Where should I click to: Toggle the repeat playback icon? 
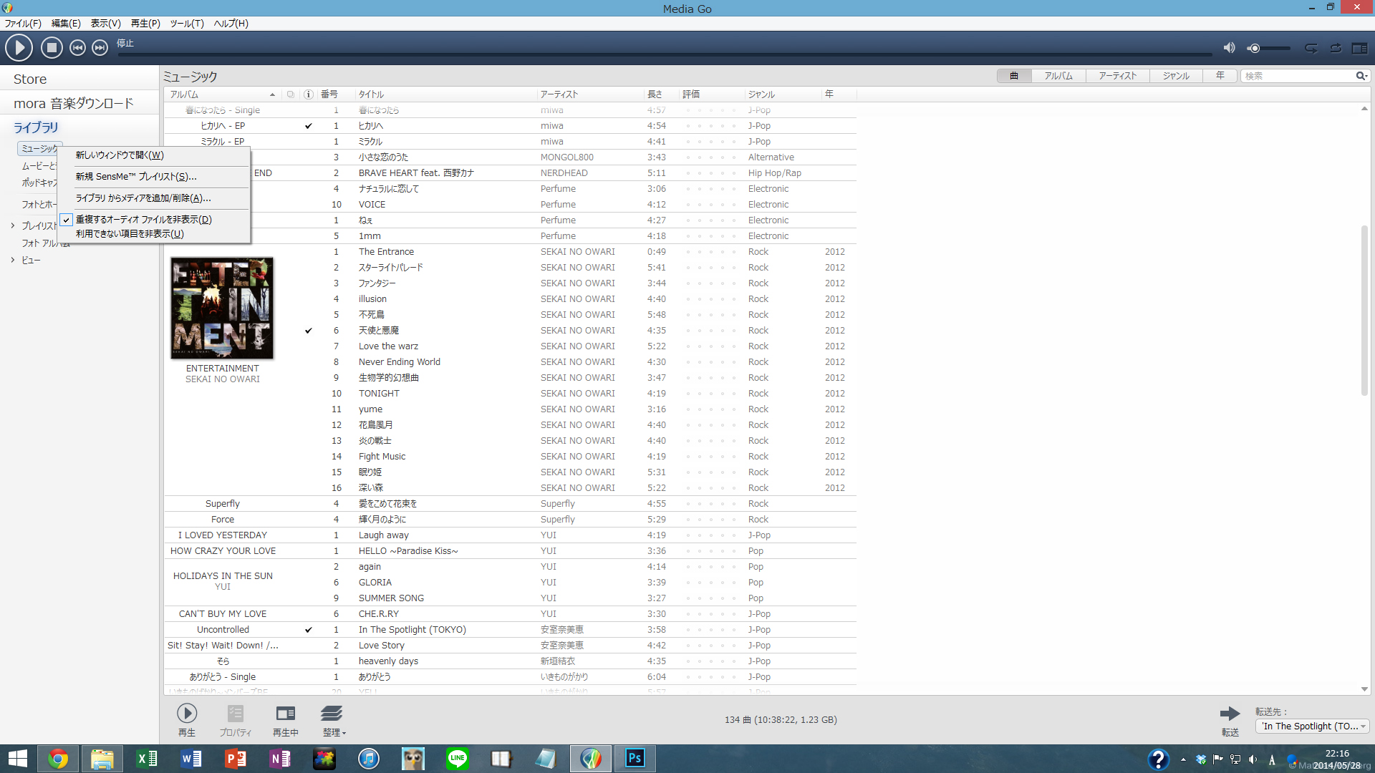1336,48
